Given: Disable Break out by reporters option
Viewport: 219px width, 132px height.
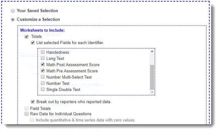Looking at the screenshot, I should pyautogui.click(x=33, y=102).
